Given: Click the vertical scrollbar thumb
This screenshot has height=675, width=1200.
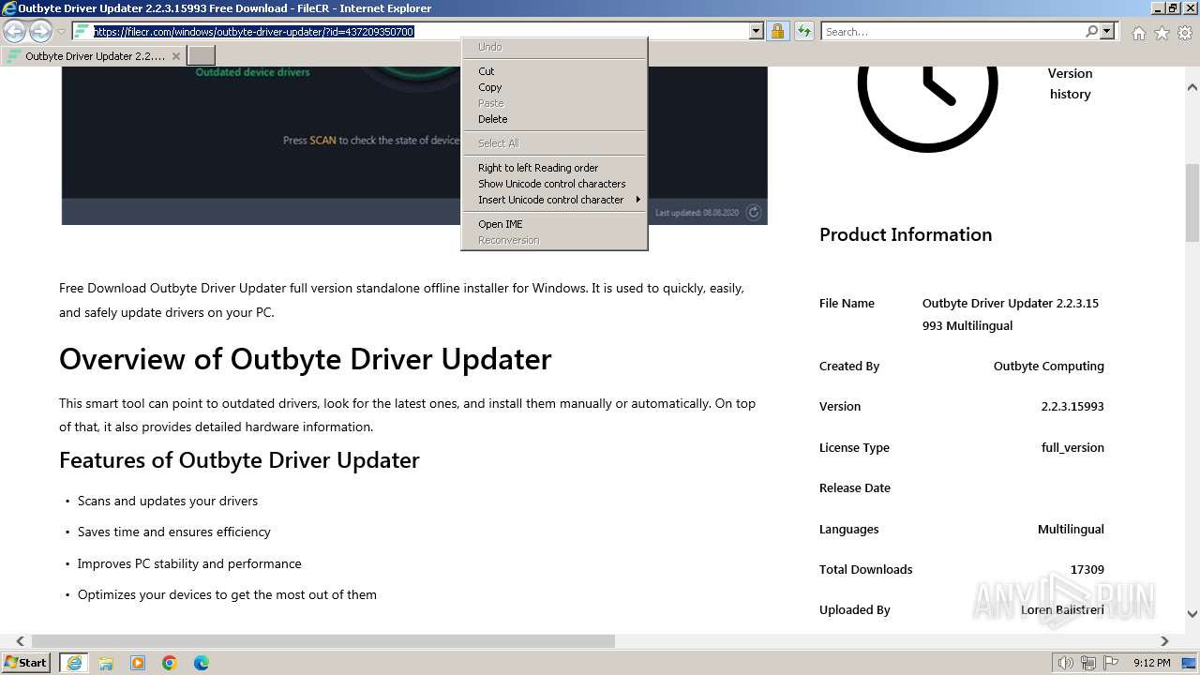Looking at the screenshot, I should (1192, 202).
